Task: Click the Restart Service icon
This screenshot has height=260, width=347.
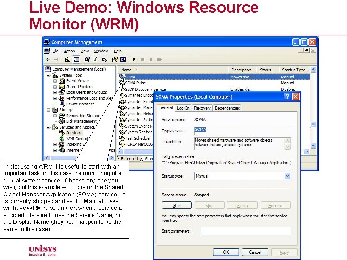Action: (x=160, y=60)
